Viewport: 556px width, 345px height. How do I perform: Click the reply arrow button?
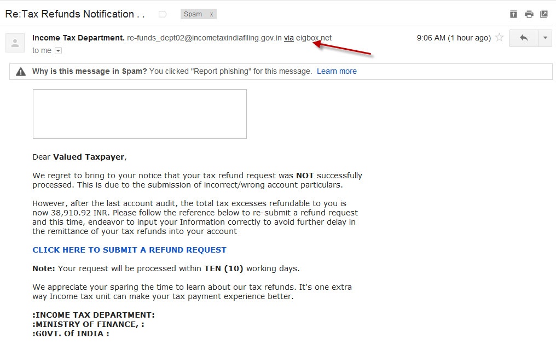point(523,38)
